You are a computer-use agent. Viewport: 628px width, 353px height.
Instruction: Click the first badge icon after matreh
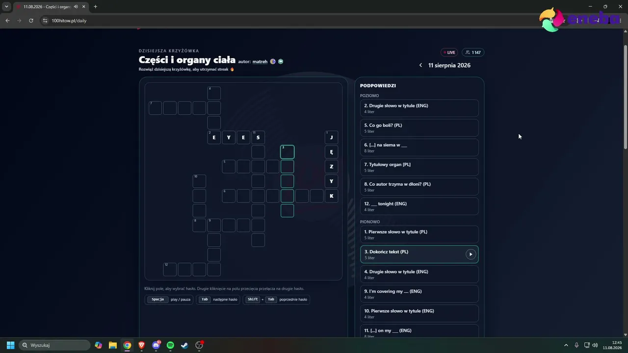coord(273,62)
